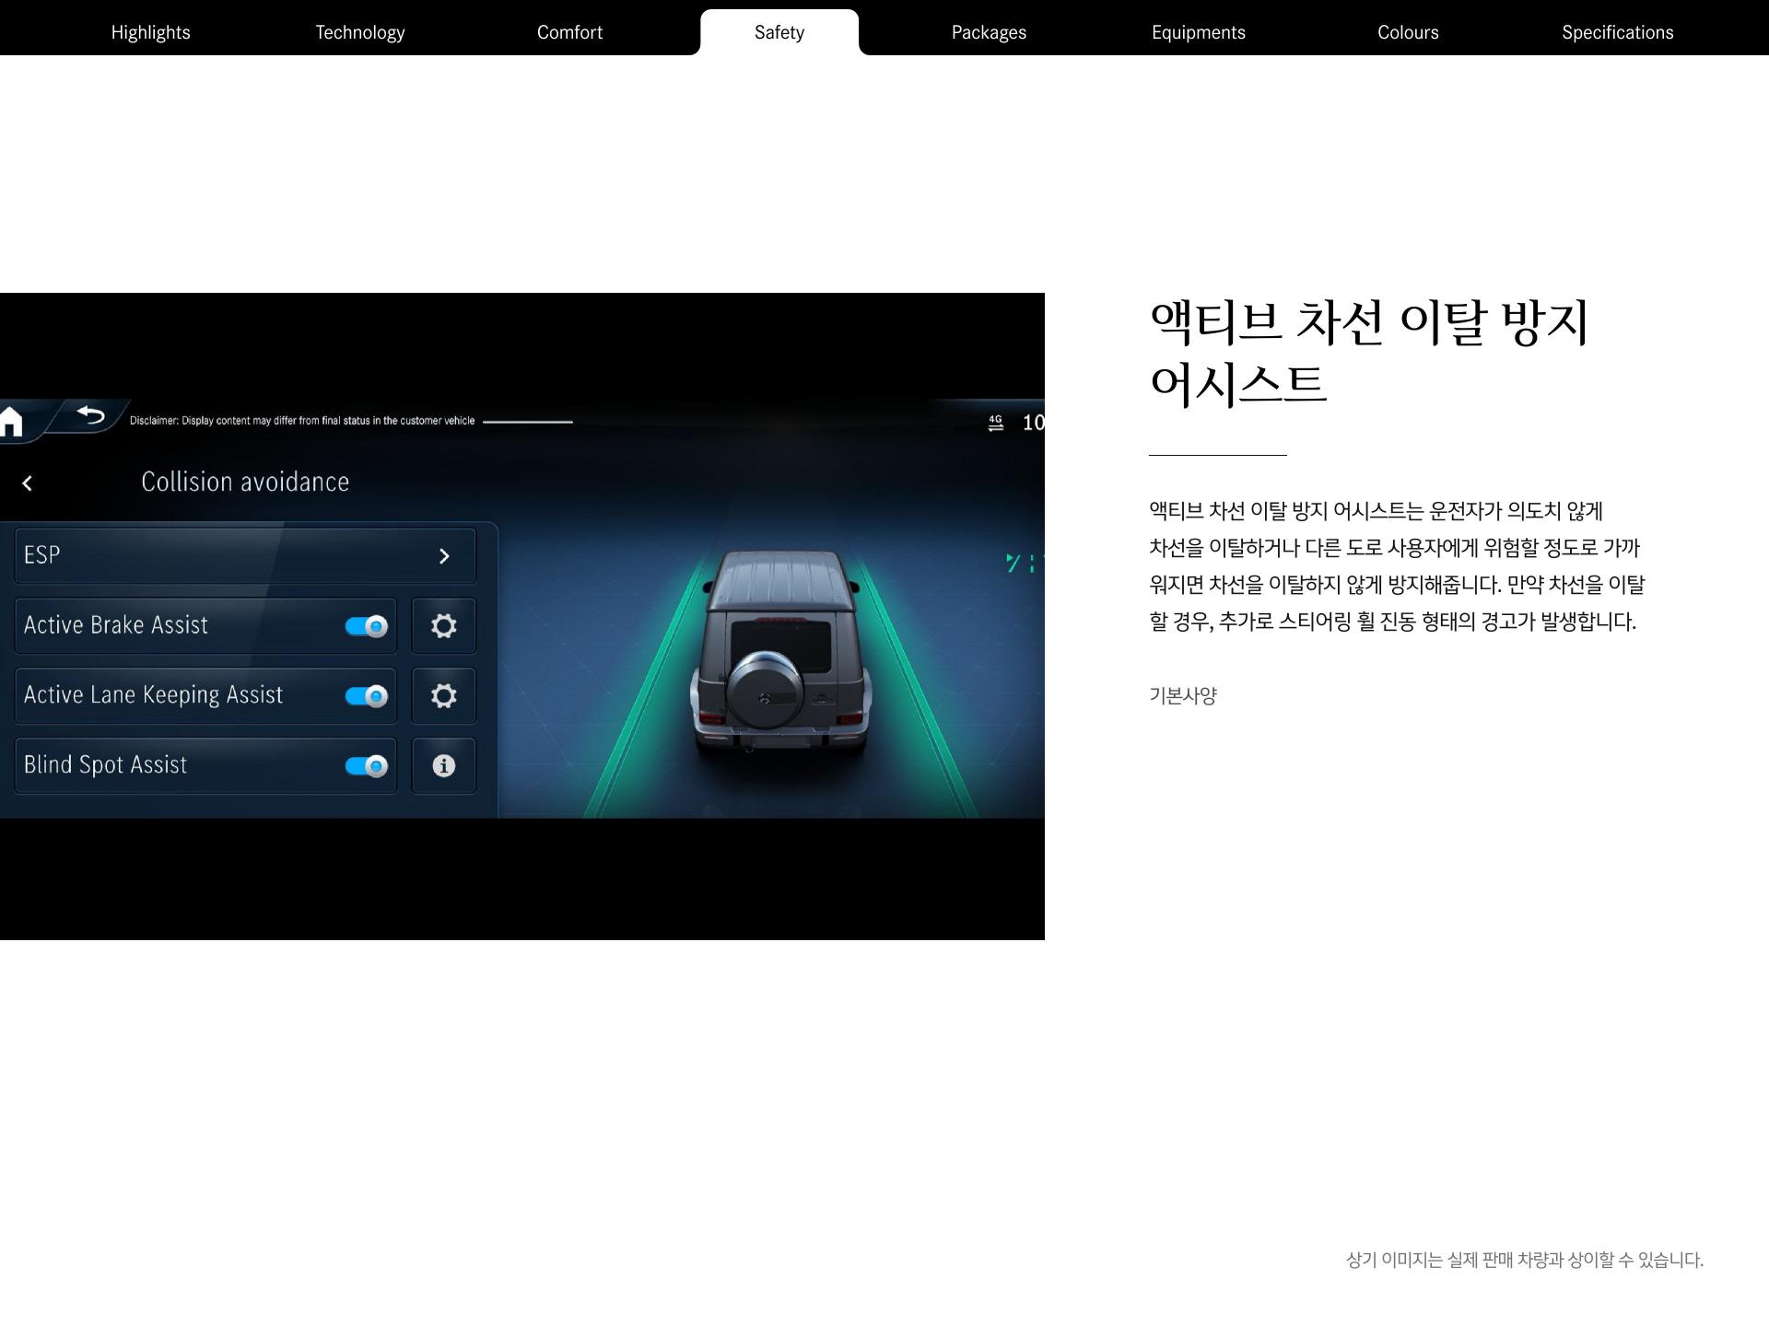The height and width of the screenshot is (1326, 1769).
Task: Click the paragraph beginning 액티브 차선 이탈 방지 어시스트는
Action: (x=1397, y=566)
